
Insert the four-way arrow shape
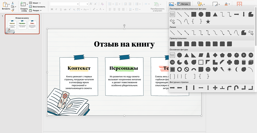pos(215,88)
